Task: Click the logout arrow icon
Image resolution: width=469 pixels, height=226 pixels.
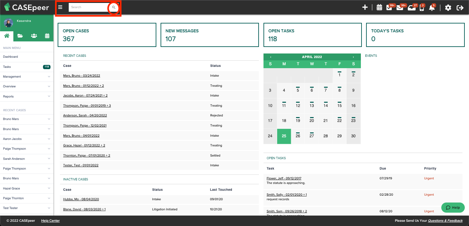Action: pyautogui.click(x=460, y=8)
